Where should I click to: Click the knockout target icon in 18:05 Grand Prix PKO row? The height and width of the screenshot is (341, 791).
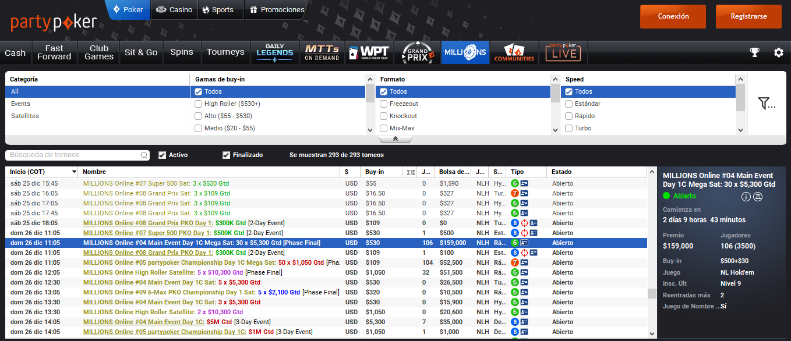pos(524,223)
